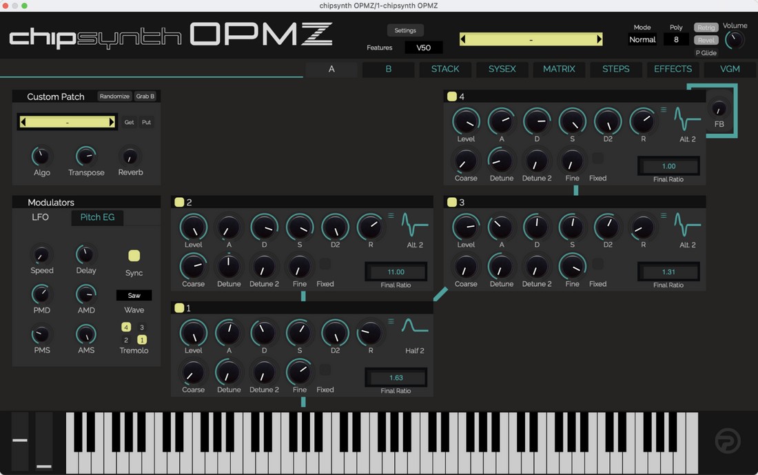Open the main preset name display

531,40
